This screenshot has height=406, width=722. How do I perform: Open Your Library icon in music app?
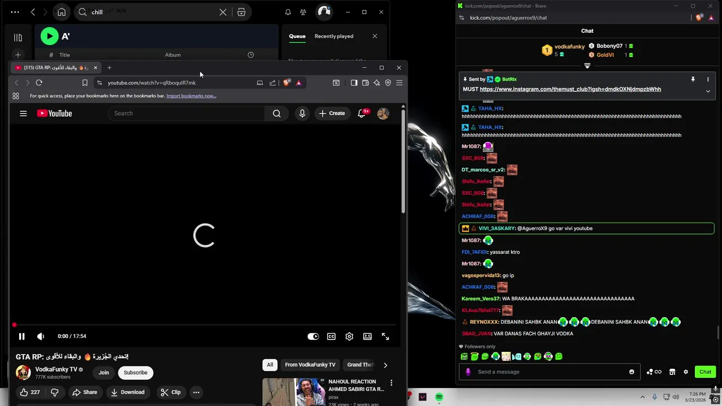18,38
